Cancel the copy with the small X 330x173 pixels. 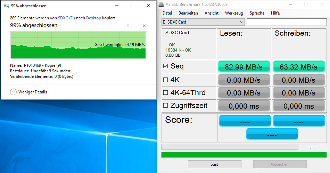144,26
